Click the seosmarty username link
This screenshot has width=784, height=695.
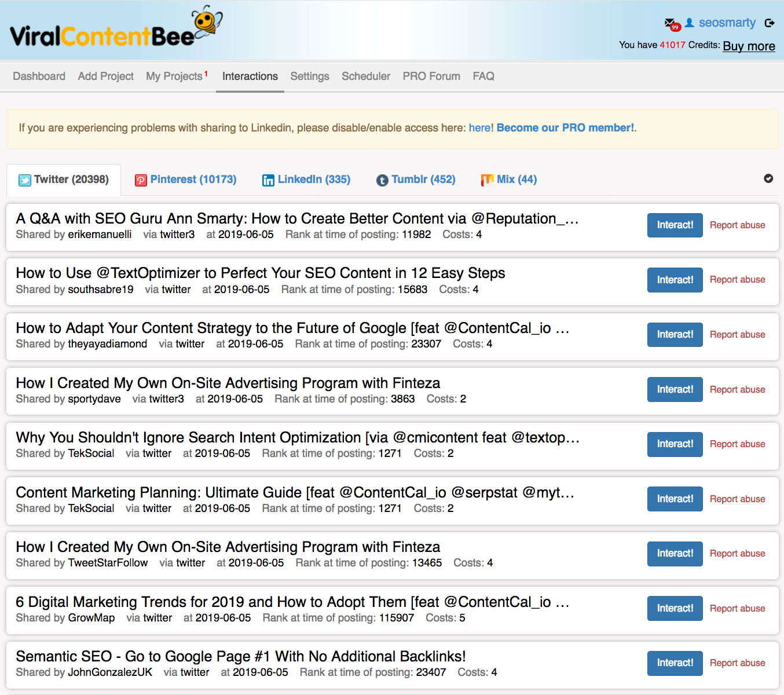[x=727, y=23]
